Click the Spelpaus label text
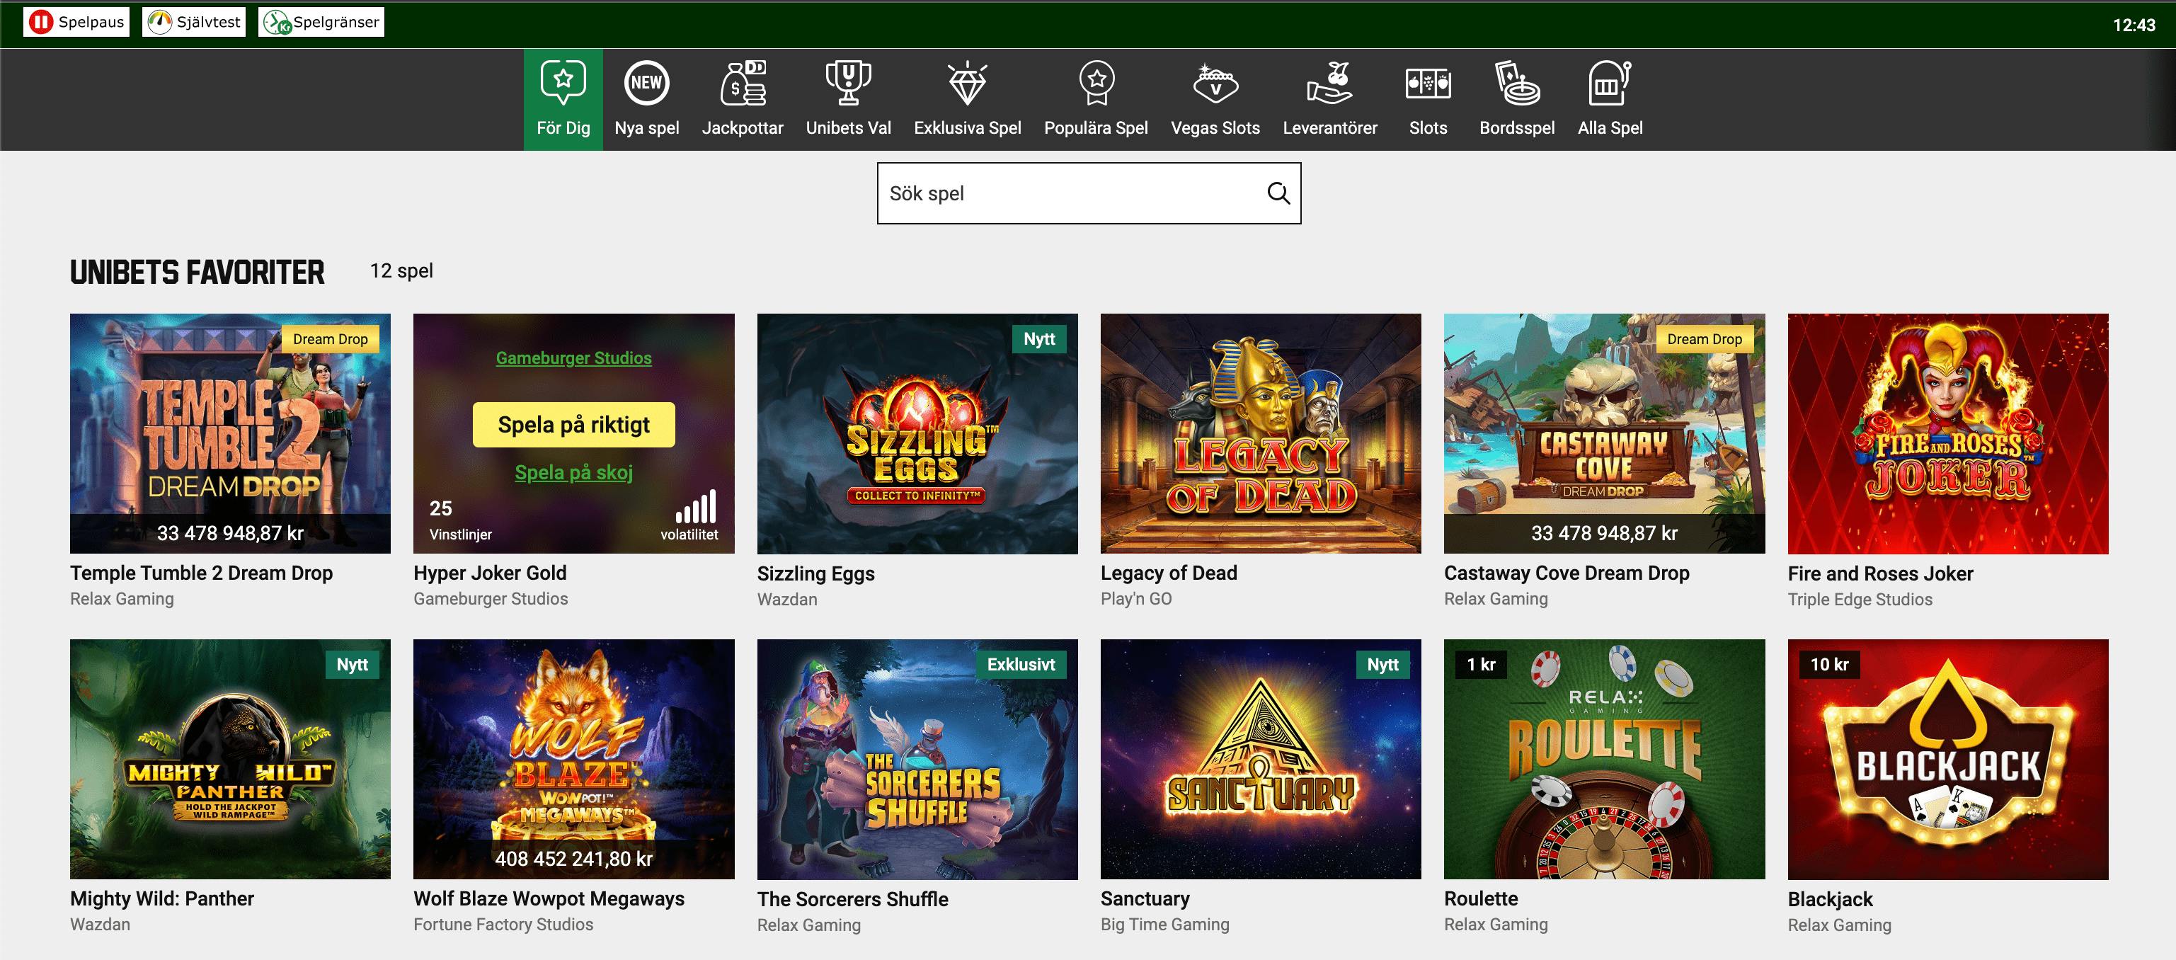 pyautogui.click(x=91, y=22)
